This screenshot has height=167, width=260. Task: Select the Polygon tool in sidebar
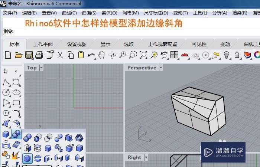tap(6, 113)
